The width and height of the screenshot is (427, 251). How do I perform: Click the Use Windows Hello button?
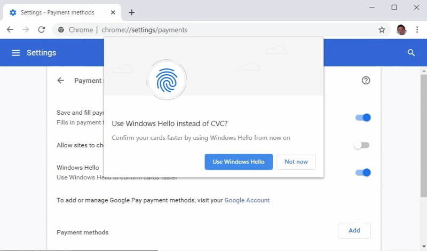239,162
